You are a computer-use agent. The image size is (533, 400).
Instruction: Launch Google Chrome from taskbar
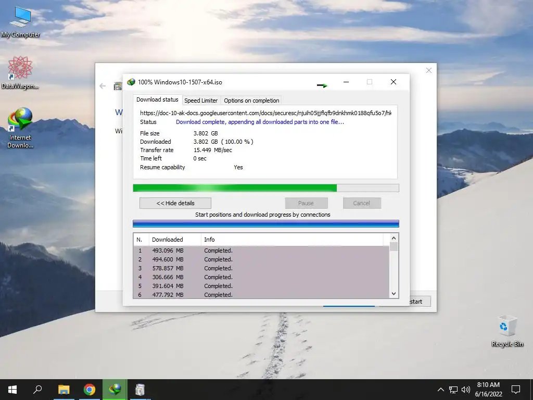pos(90,390)
